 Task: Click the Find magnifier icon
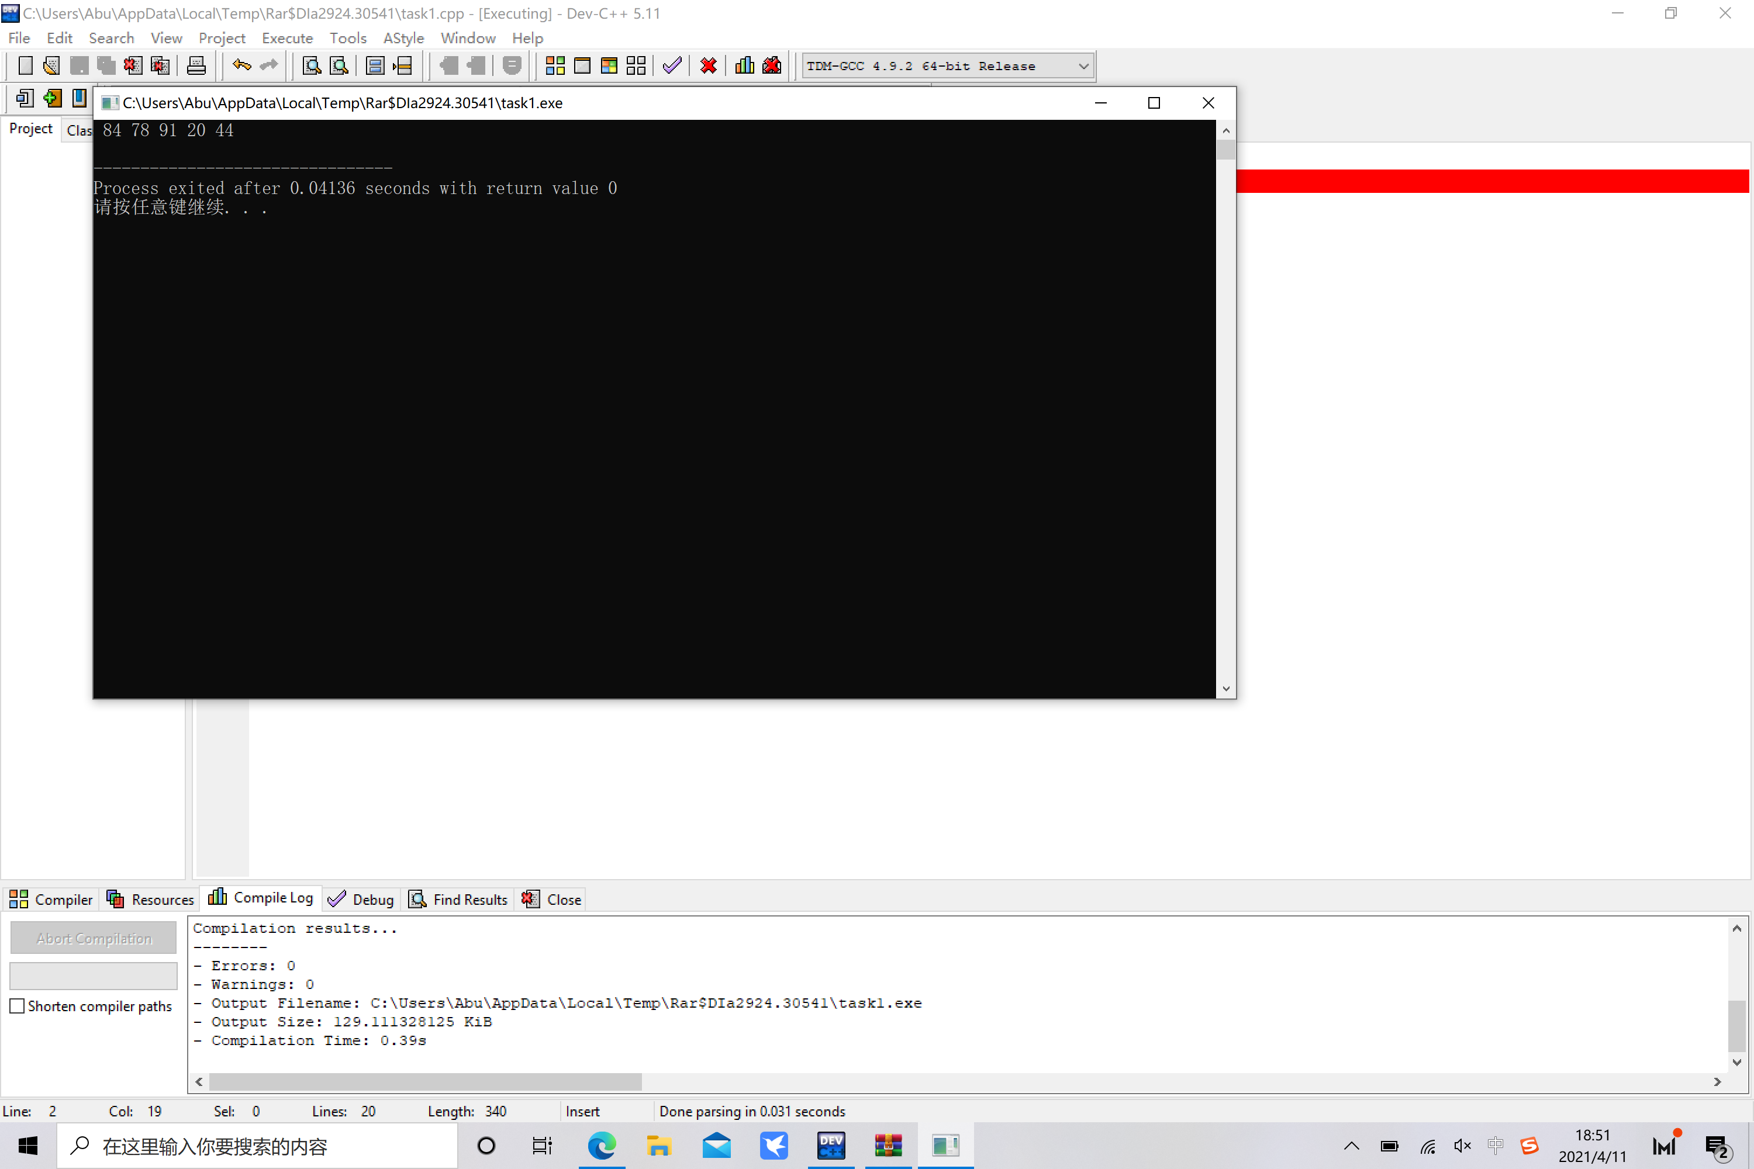pos(312,65)
